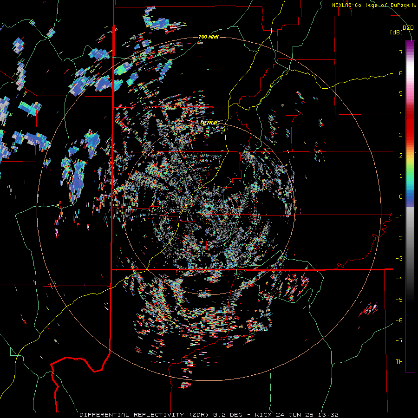This screenshot has width=418, height=418.
Task: Click the 0 value on the dB scale
Action: click(x=401, y=197)
